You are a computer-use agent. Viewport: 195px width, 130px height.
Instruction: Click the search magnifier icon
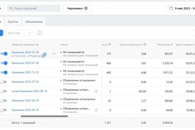coord(11,8)
